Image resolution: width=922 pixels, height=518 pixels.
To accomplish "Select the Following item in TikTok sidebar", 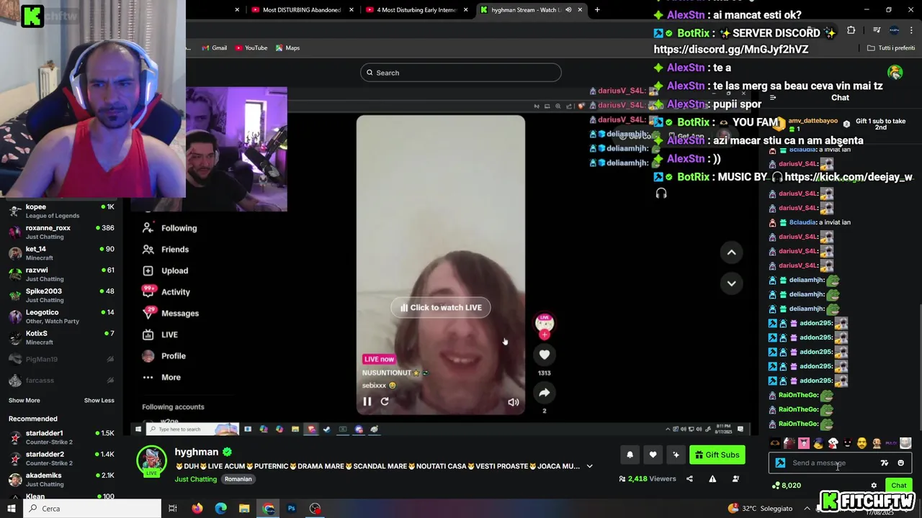I will coord(170,228).
